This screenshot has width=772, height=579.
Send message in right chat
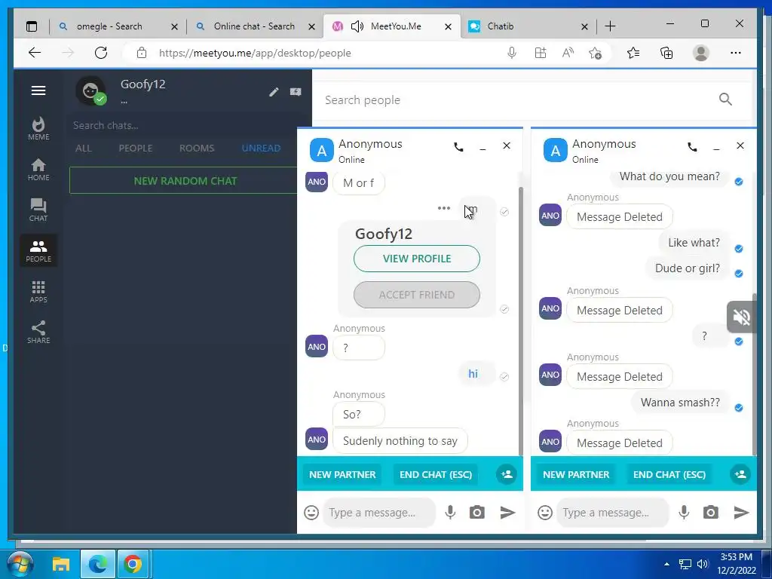click(x=742, y=513)
